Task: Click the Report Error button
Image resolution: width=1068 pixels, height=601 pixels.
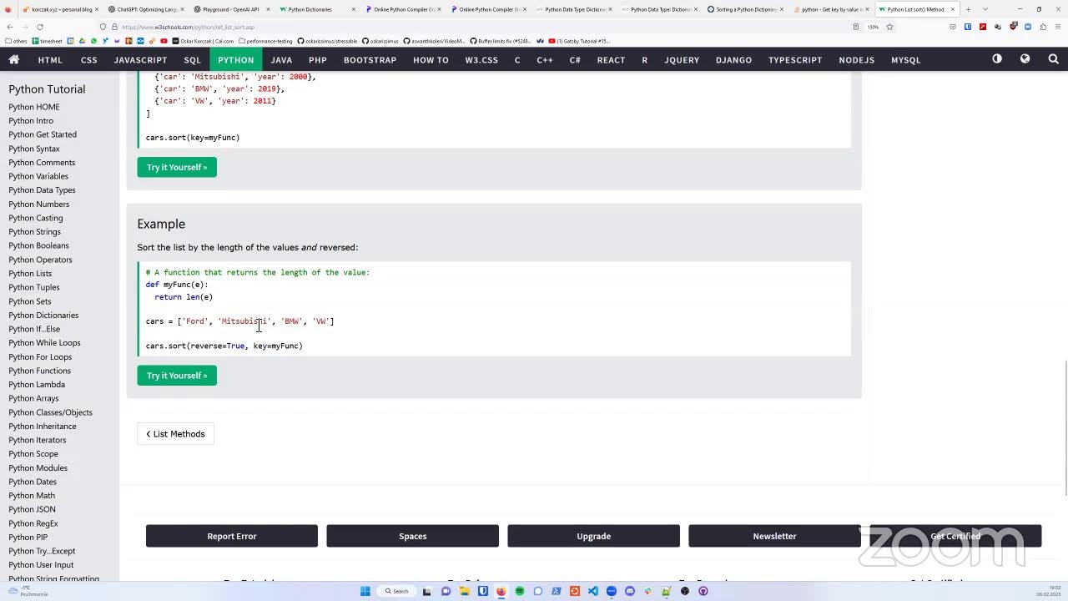Action: click(x=232, y=536)
